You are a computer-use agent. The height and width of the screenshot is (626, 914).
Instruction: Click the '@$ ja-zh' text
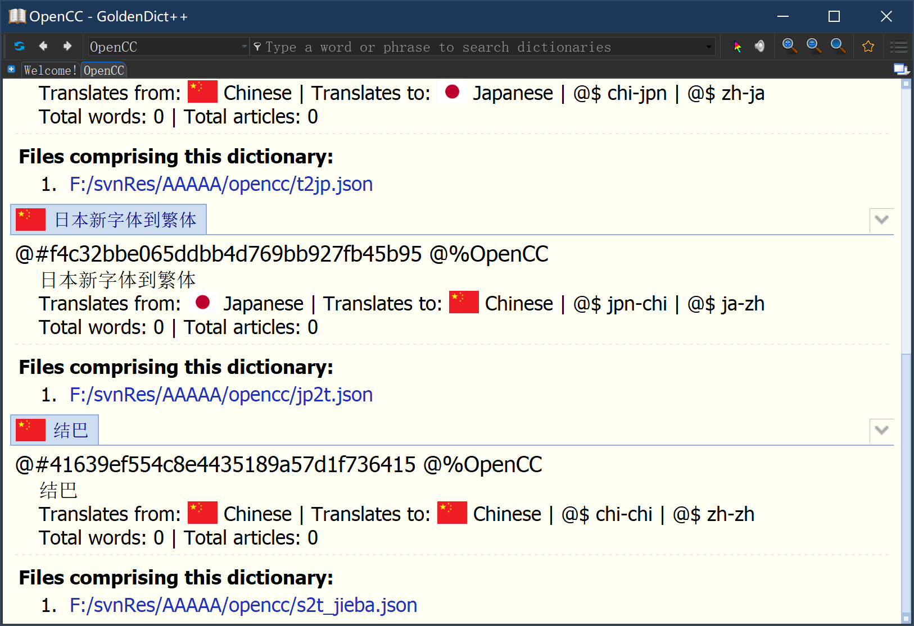tap(726, 304)
